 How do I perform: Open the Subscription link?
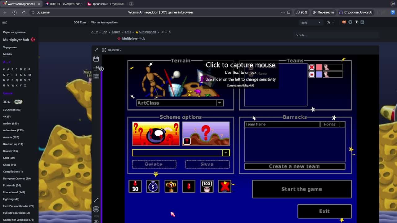tap(147, 32)
